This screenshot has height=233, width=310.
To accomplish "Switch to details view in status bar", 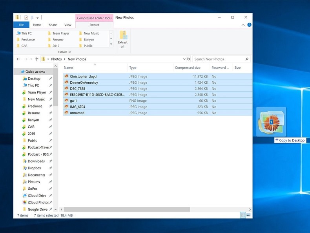I will coord(243,215).
